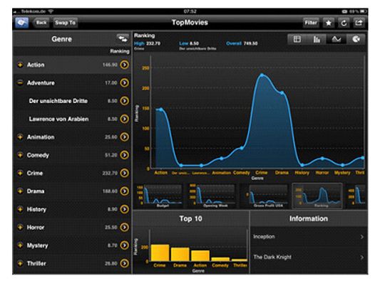The width and height of the screenshot is (385, 281).
Task: Select the Ranking measure thumbnail
Action: (317, 196)
